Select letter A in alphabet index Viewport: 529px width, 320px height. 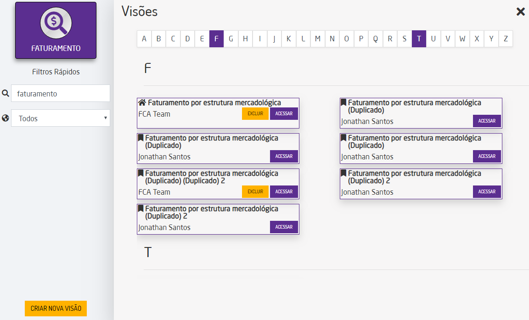coord(144,39)
